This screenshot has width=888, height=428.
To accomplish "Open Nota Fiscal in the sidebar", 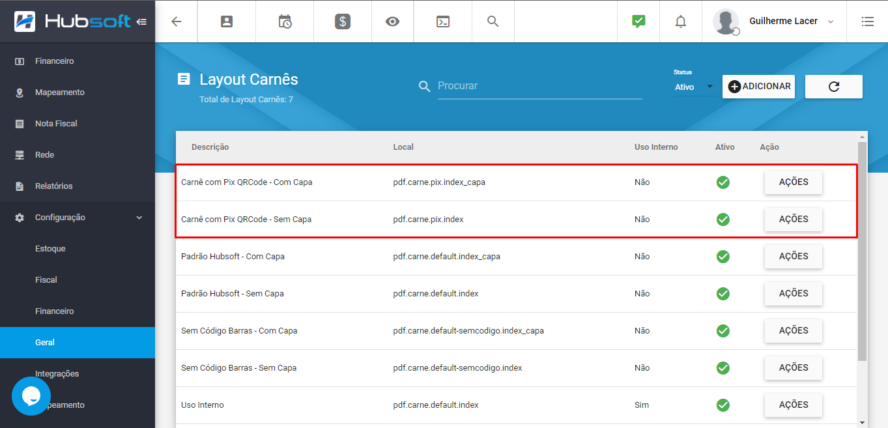I will coord(78,124).
